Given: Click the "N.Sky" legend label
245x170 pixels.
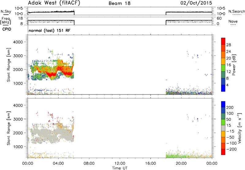Looking at the screenshot, I should (x=6, y=11).
